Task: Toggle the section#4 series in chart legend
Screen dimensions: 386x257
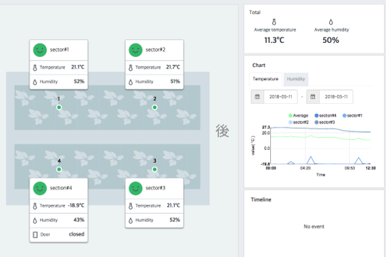Action: tap(326, 115)
